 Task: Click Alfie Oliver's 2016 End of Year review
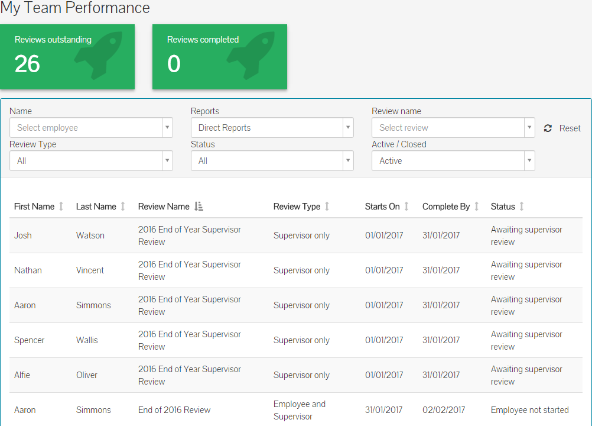point(190,375)
